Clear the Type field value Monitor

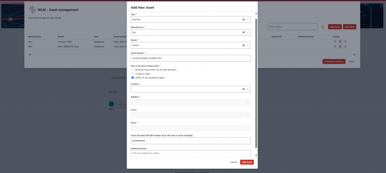[243, 20]
